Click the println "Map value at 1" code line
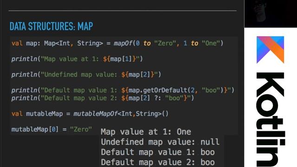 tap(77, 59)
